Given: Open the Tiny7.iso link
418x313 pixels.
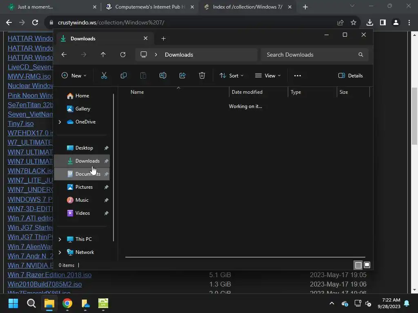Looking at the screenshot, I should [x=20, y=124].
